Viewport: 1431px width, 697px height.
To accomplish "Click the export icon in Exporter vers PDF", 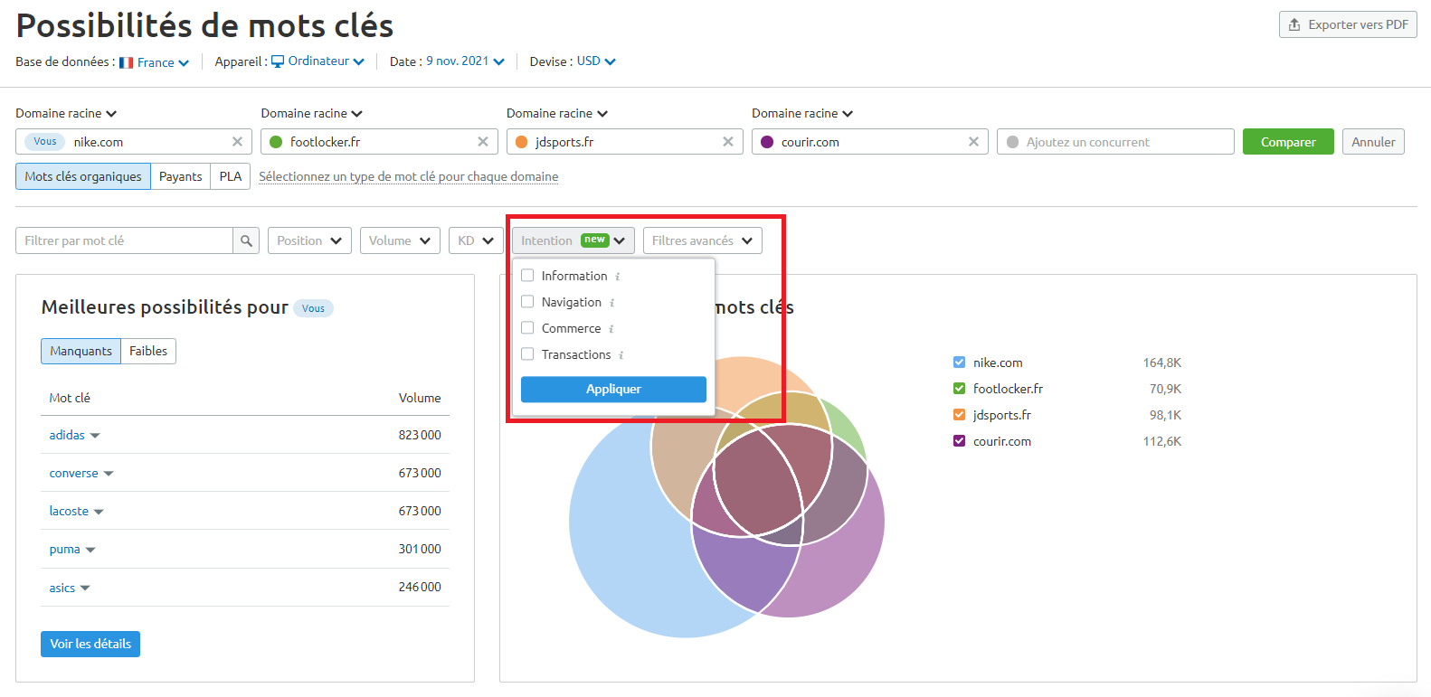I will click(1294, 24).
